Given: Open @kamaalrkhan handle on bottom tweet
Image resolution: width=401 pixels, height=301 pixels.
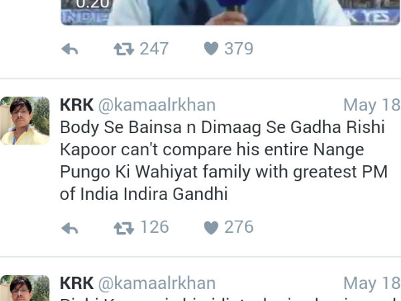Looking at the screenshot, I should [157, 284].
